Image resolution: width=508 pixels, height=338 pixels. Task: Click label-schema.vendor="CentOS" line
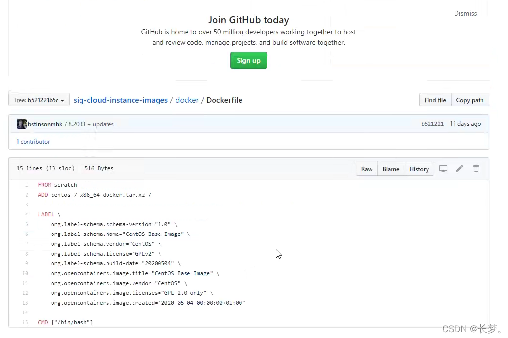106,244
